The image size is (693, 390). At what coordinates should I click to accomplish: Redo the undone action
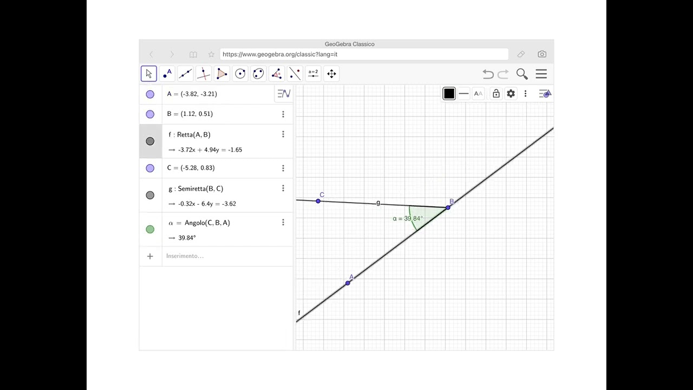503,74
